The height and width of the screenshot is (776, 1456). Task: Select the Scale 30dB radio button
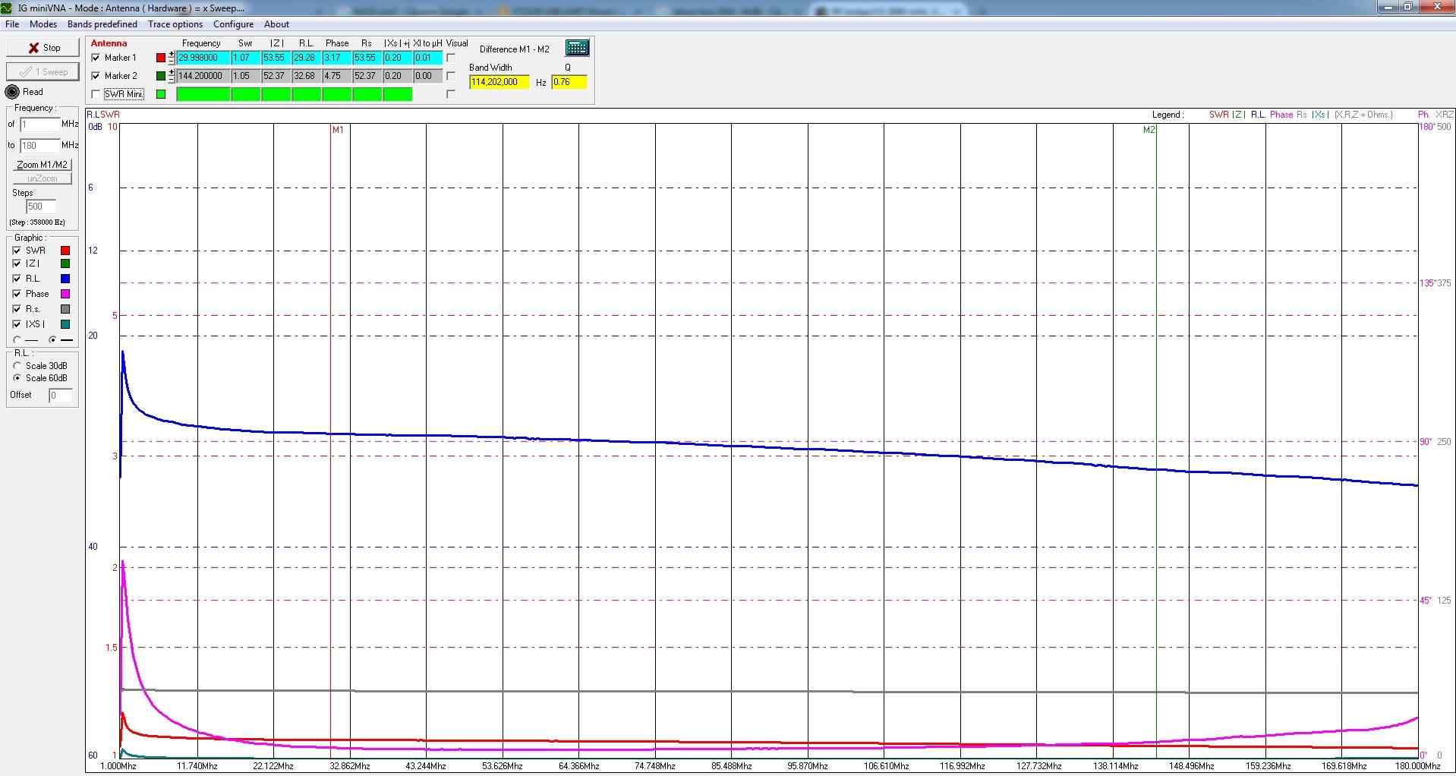(17, 366)
